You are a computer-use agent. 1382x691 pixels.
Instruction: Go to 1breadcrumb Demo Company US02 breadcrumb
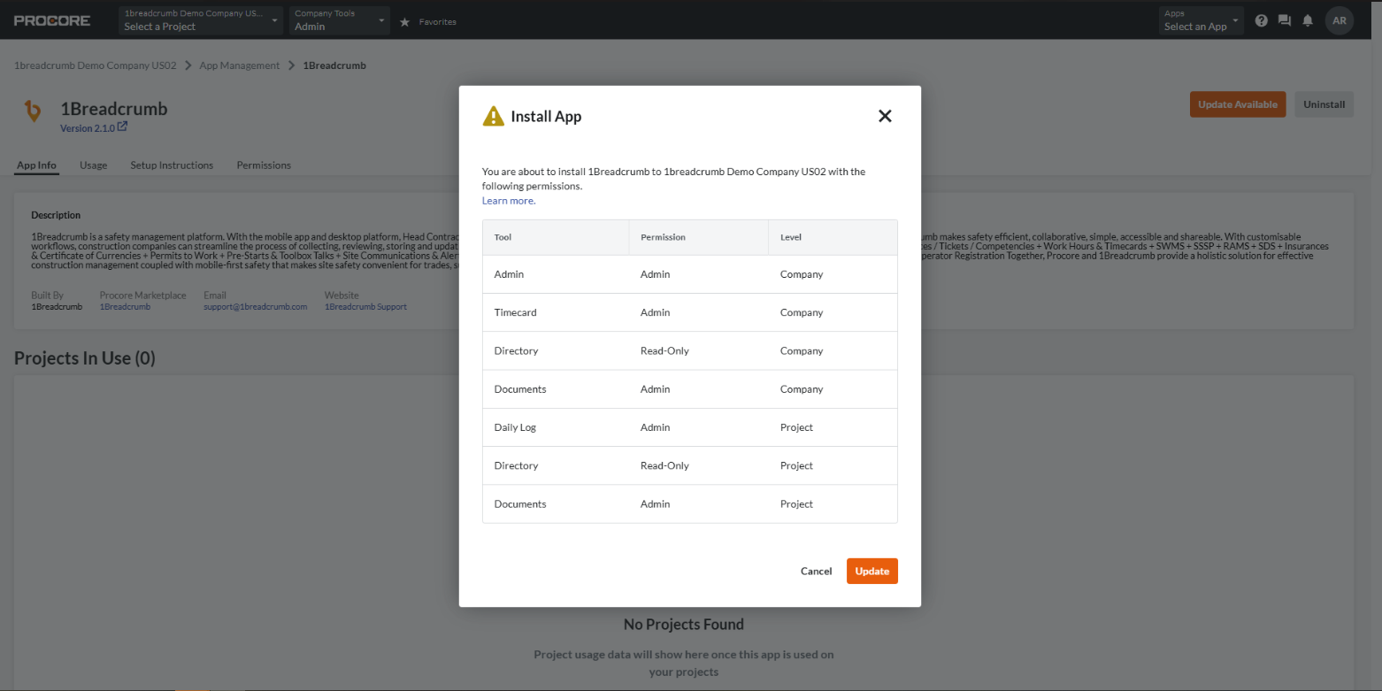click(x=96, y=65)
